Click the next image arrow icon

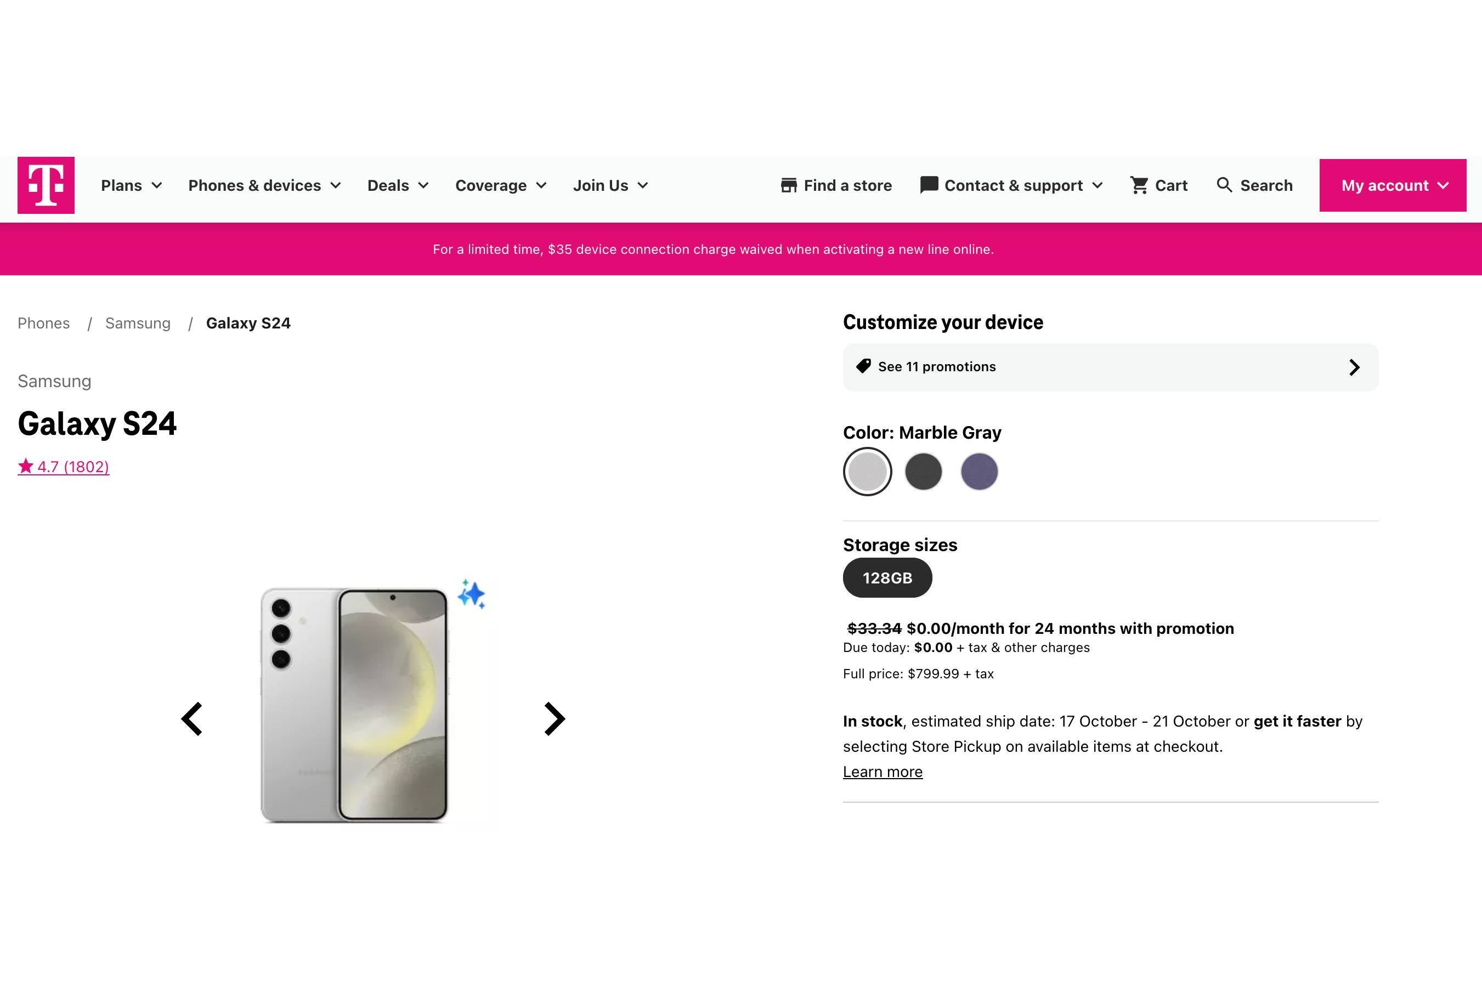click(x=553, y=718)
